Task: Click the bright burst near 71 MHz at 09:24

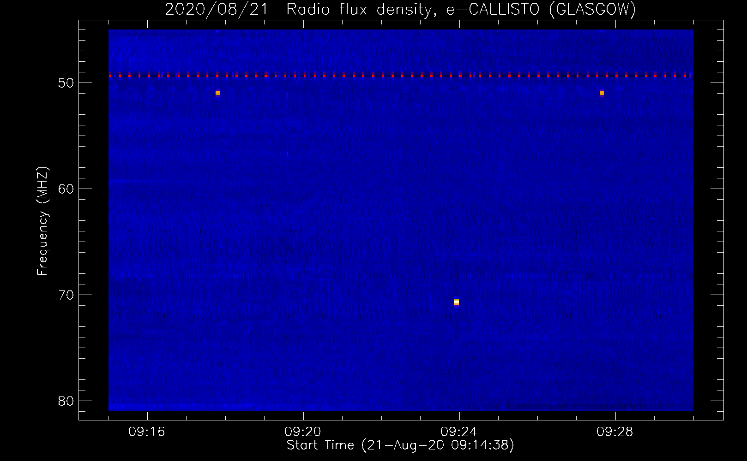Action: coord(456,302)
